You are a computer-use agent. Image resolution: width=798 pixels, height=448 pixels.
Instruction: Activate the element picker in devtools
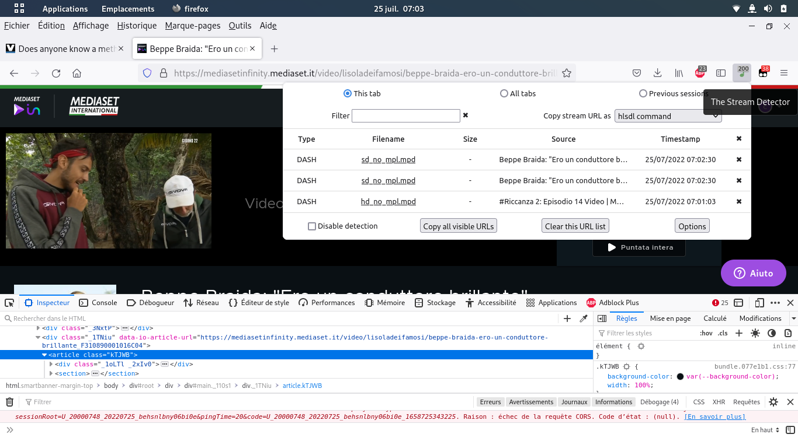click(9, 303)
